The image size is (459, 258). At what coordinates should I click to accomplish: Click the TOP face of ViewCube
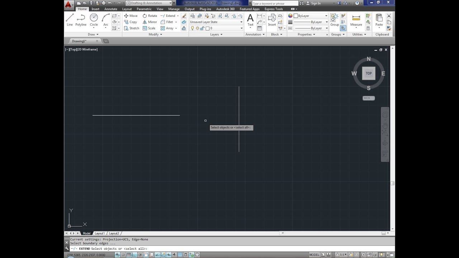click(x=369, y=73)
